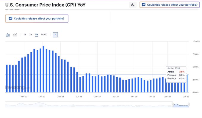202x118 pixels.
Task: Click the 'Jul '23' axis label
Action: click(x=79, y=97)
